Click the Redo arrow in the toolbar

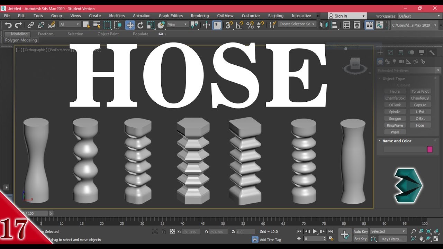(x=18, y=25)
